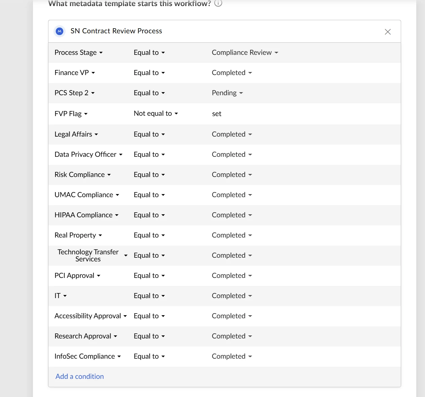The image size is (425, 397).
Task: Open the Finance VP field dropdown
Action: [75, 73]
